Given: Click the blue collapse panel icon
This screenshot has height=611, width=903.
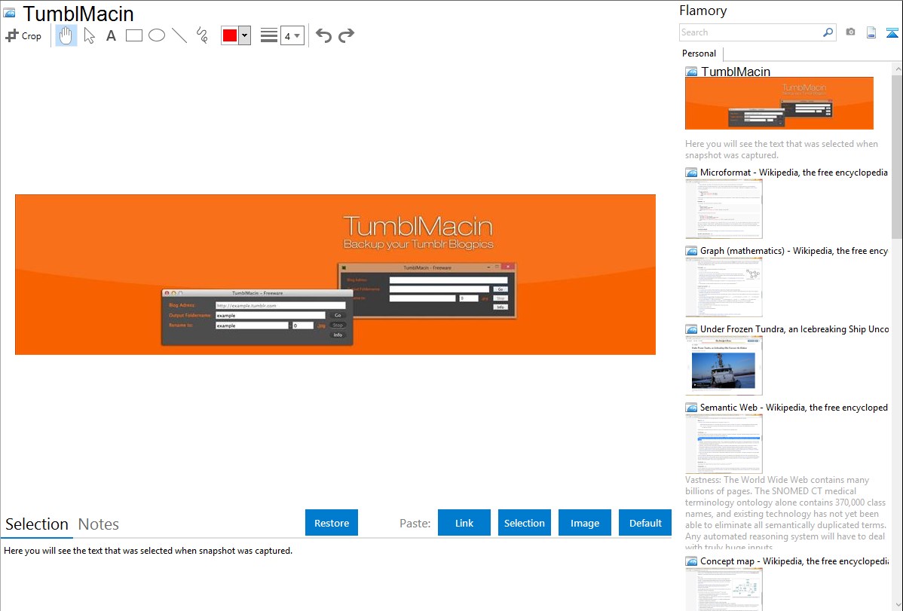Looking at the screenshot, I should pos(892,32).
